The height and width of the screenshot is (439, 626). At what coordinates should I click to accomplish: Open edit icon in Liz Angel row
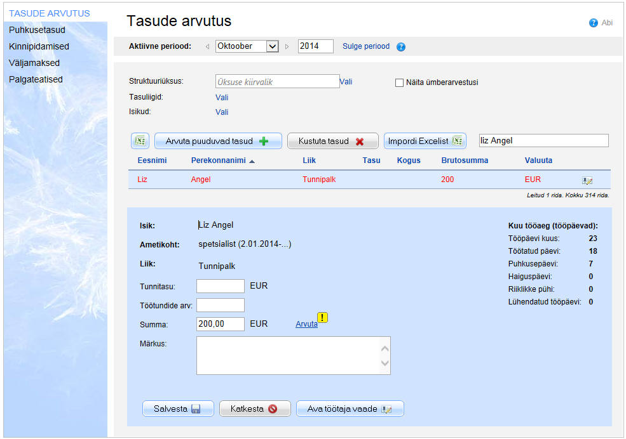tap(587, 180)
